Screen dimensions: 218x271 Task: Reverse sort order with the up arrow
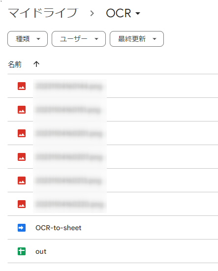pyautogui.click(x=36, y=64)
